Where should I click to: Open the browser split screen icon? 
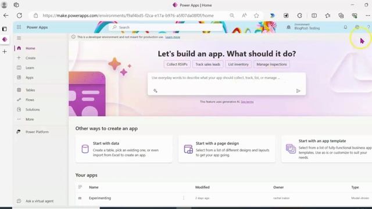pos(314,16)
